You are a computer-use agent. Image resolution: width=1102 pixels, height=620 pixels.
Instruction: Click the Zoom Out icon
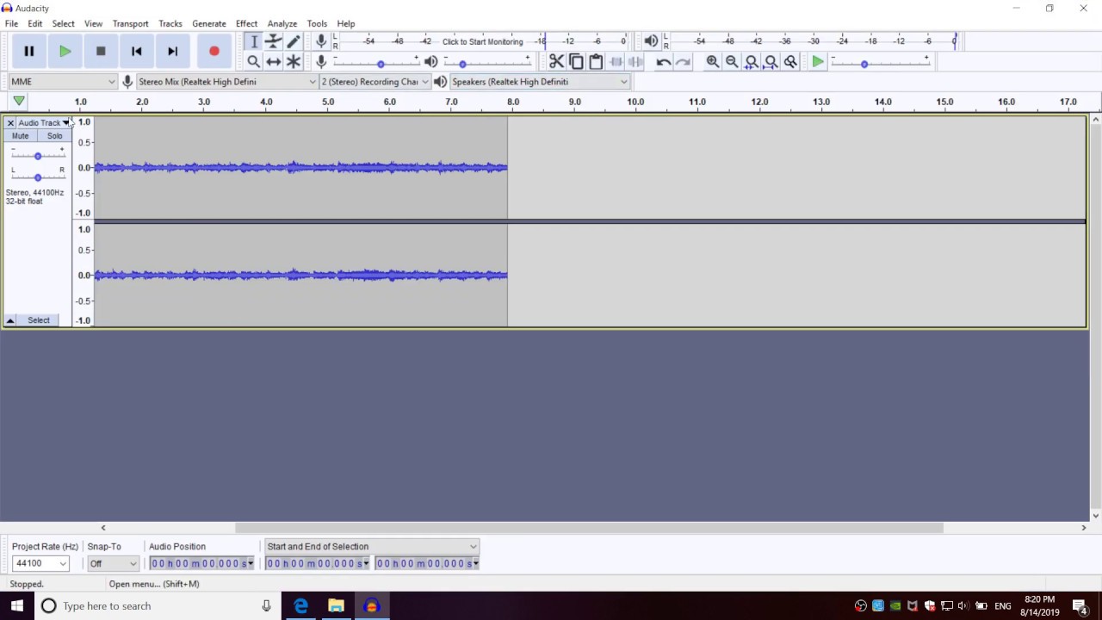click(732, 61)
